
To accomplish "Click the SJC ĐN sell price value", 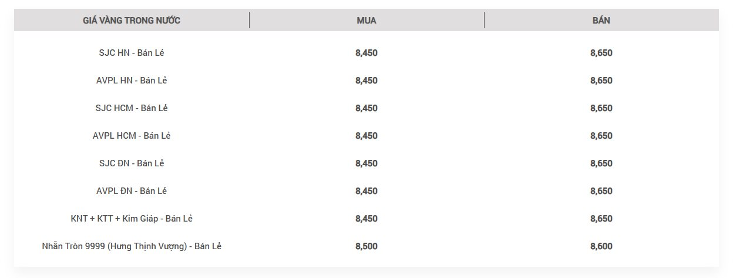I will [601, 163].
